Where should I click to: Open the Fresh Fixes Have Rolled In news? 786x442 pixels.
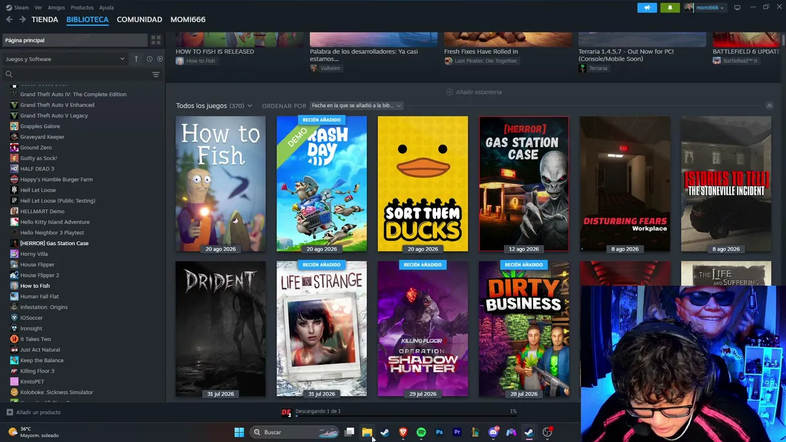(x=481, y=52)
